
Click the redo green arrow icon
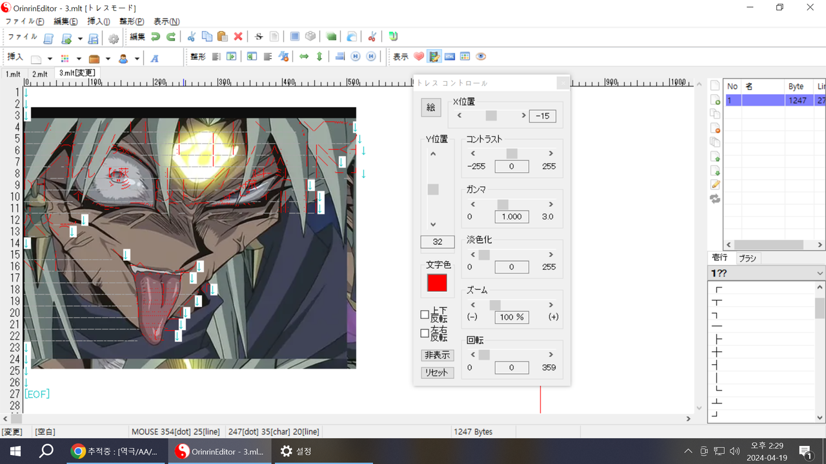171,37
